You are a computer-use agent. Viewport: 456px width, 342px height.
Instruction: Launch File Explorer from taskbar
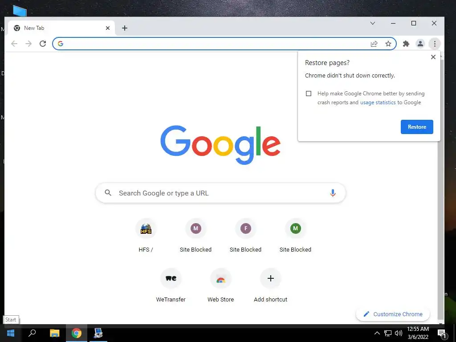54,333
